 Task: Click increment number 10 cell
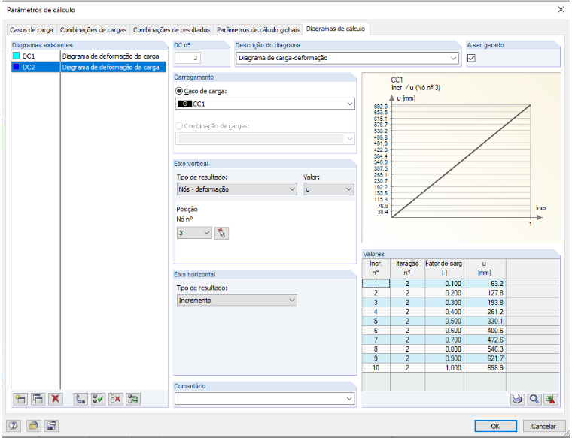tap(376, 367)
